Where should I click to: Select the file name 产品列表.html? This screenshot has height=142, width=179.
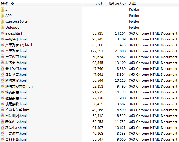[x=16, y=51]
